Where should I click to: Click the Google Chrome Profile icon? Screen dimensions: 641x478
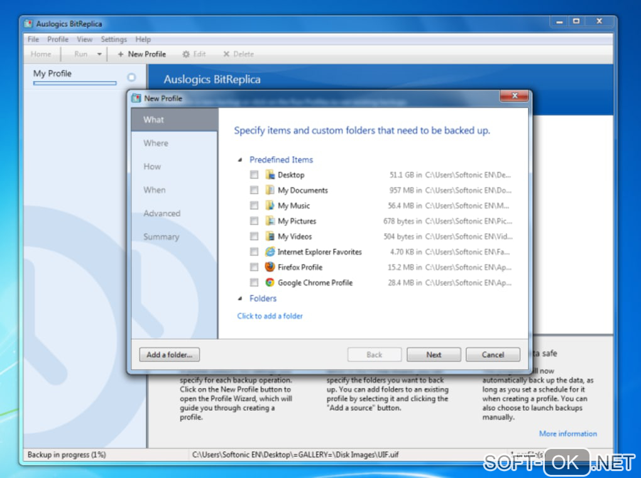coord(270,282)
